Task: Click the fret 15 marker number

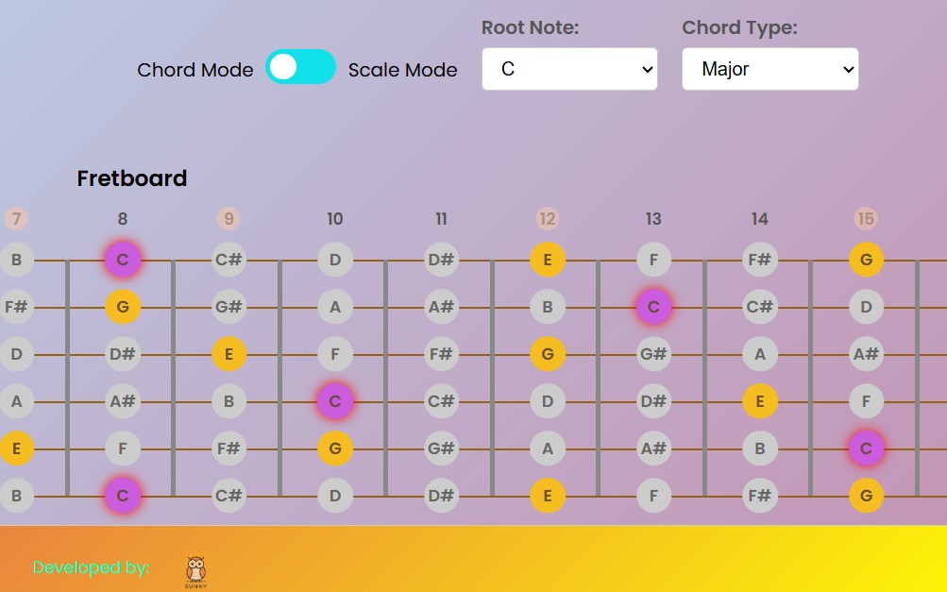Action: (866, 219)
